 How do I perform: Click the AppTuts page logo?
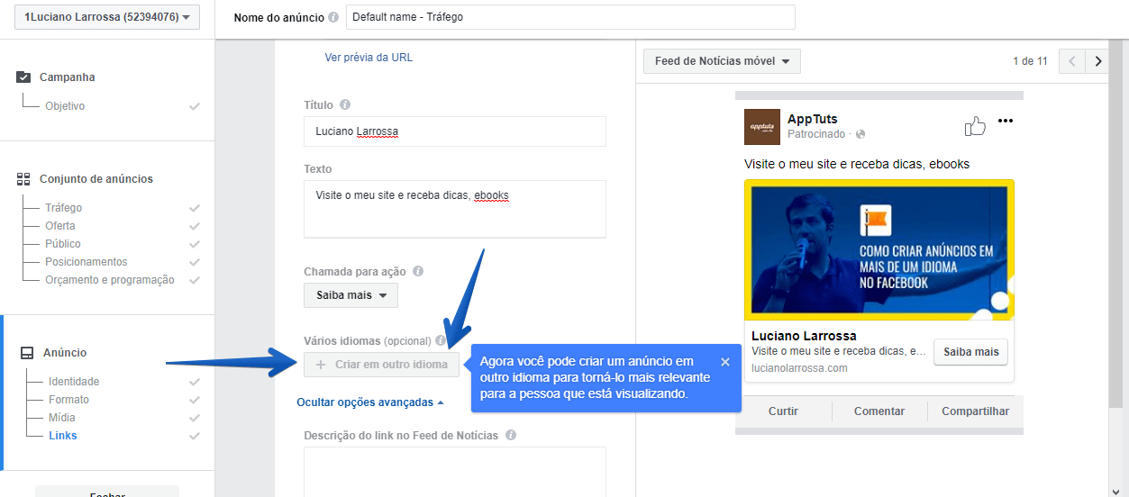(x=762, y=127)
